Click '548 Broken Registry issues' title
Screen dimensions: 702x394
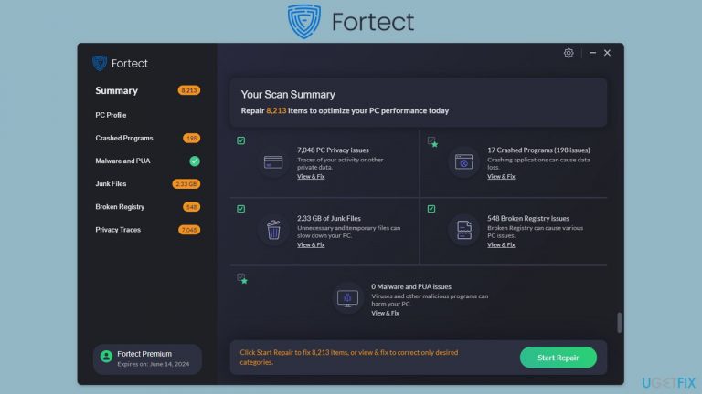coord(528,219)
